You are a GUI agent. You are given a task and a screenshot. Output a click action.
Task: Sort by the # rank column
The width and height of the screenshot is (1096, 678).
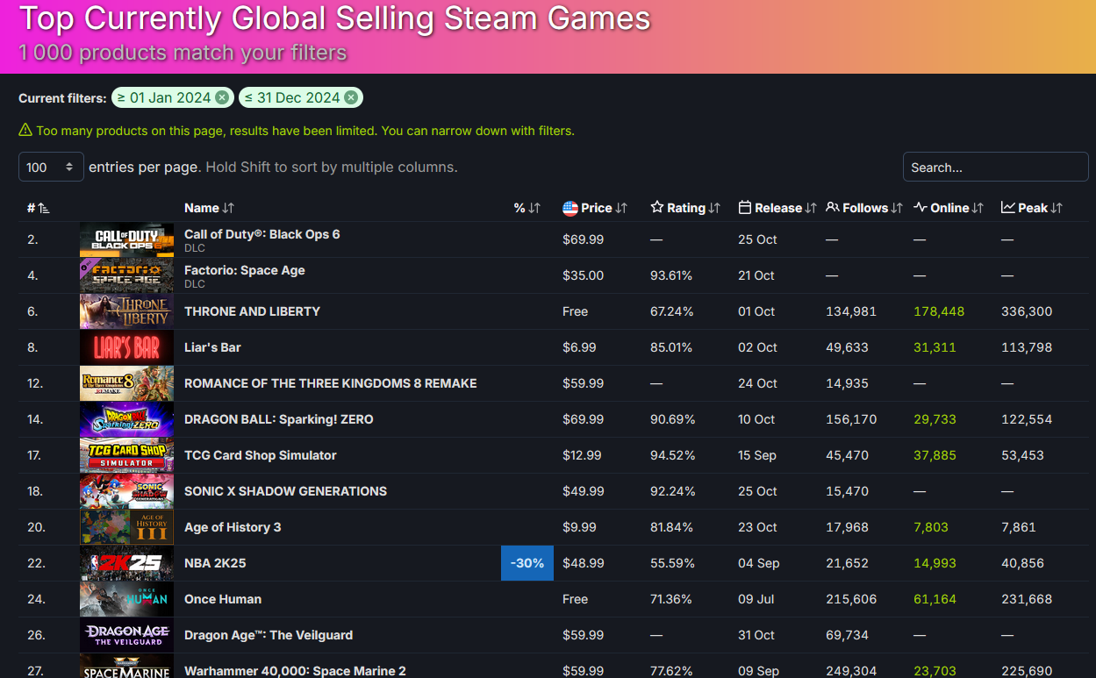(38, 208)
